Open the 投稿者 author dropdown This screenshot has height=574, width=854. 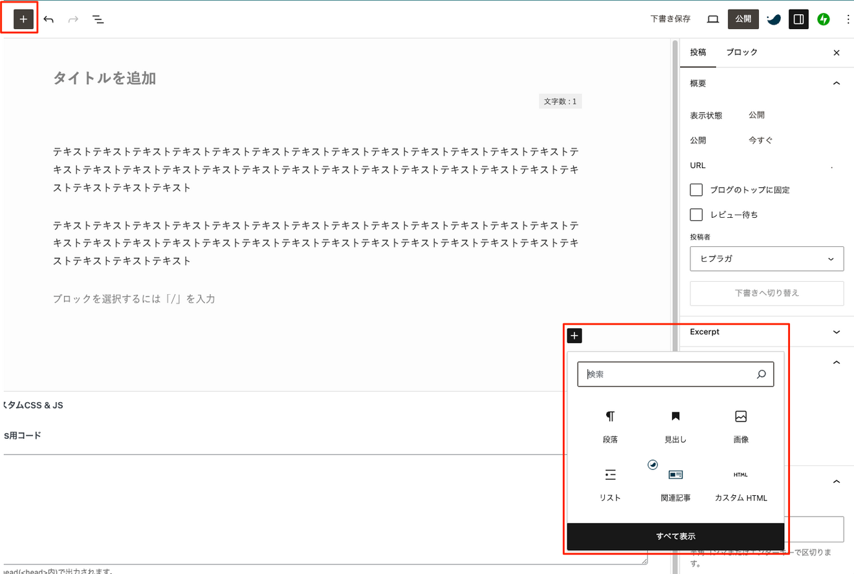(x=767, y=259)
